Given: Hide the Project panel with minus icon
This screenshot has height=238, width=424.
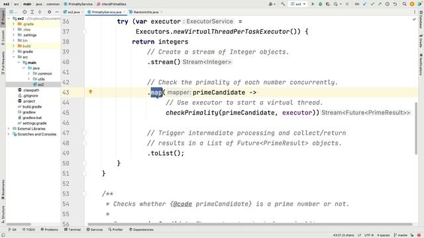Looking at the screenshot, I should coord(57,12).
